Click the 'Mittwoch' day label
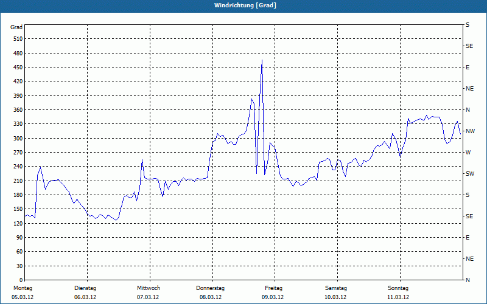 click(149, 288)
